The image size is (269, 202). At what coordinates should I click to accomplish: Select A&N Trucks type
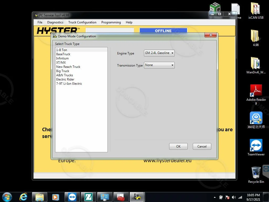[x=81, y=75]
